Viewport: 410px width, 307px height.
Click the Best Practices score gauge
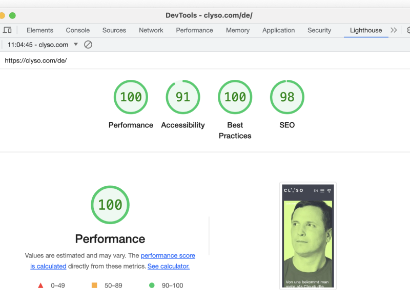coord(235,97)
